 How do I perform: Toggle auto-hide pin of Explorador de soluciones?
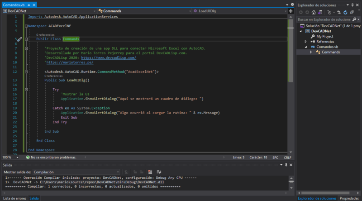[352, 5]
